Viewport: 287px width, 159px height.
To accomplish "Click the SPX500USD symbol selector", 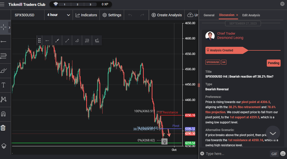I will tap(25, 15).
